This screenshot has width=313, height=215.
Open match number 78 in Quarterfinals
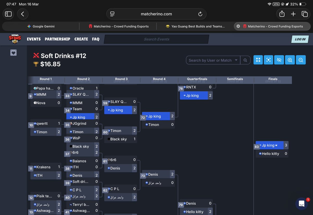[x=181, y=89]
